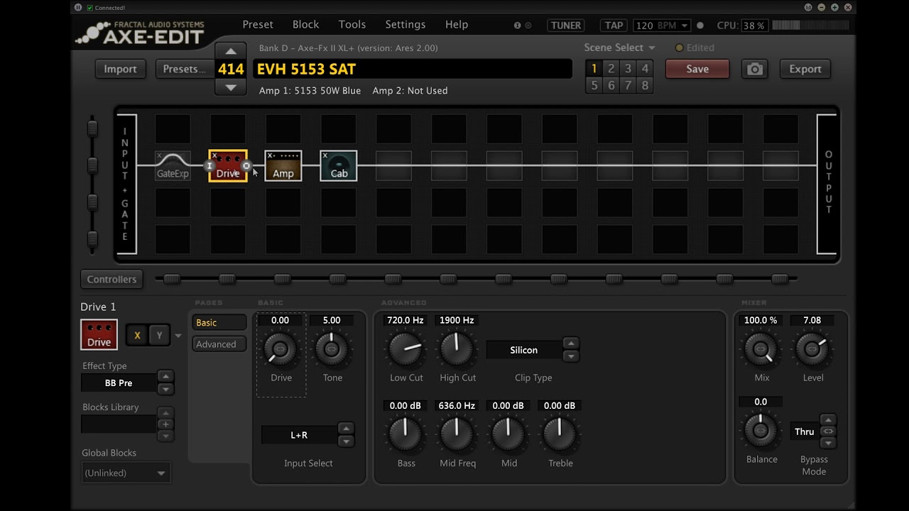Screen dimensions: 909x511
Task: Click the large Drive icon under Drive 1
Action: coord(99,334)
